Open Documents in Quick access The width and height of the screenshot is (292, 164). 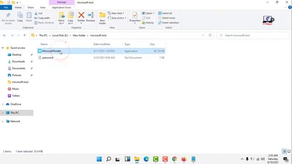click(18, 68)
